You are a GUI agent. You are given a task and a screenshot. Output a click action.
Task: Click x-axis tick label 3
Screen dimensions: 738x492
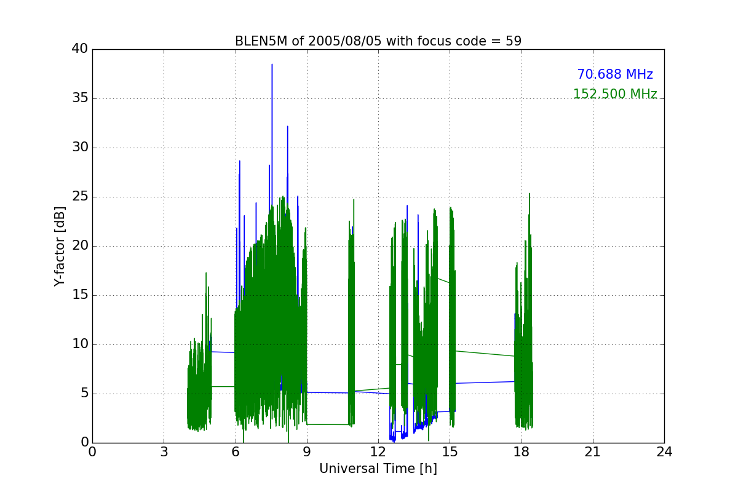tap(164, 452)
